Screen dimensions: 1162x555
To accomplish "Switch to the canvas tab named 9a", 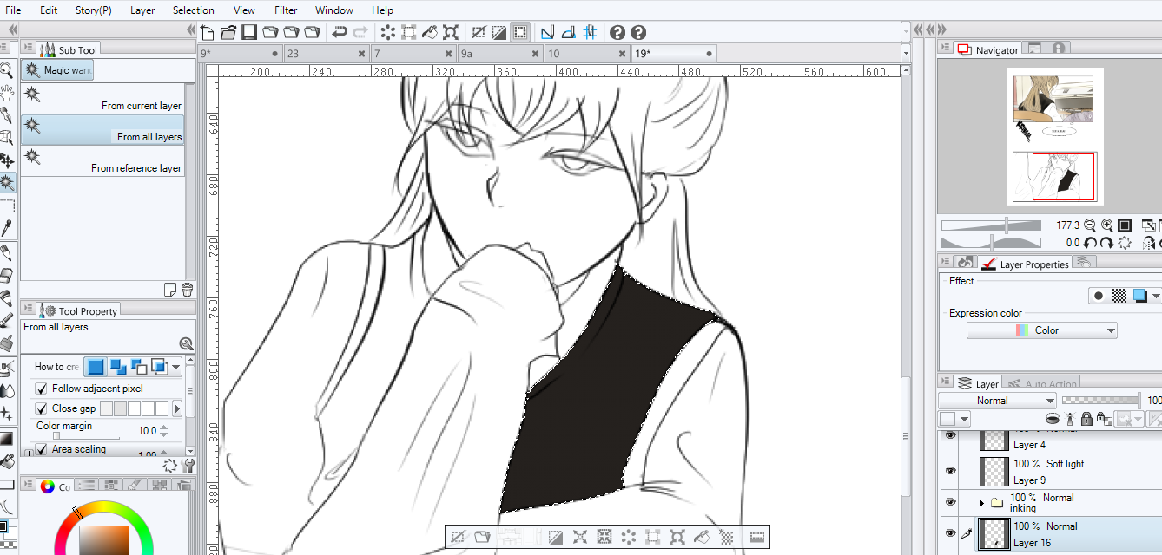I will coord(486,52).
